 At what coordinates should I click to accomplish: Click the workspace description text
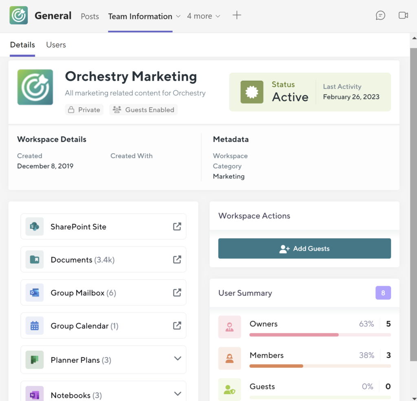(x=135, y=93)
